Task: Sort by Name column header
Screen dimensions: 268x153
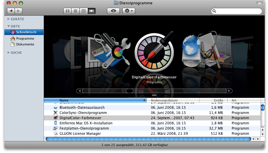Action: pos(95,100)
